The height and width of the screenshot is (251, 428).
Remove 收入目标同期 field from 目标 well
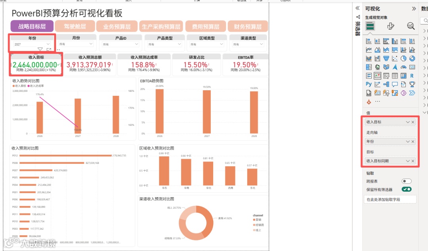[413, 161]
